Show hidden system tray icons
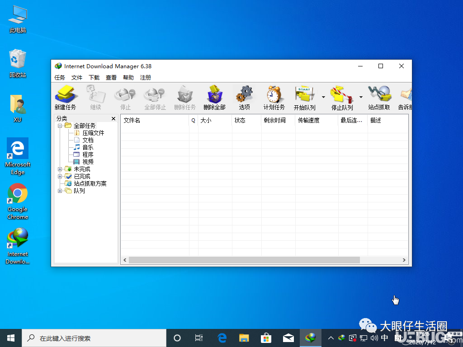This screenshot has height=347, width=463. [331, 338]
